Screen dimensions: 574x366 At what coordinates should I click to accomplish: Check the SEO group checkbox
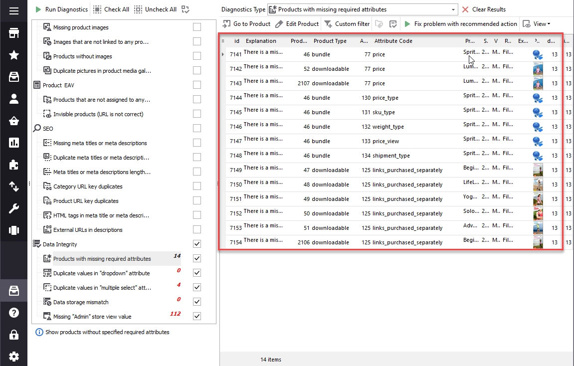[x=197, y=128]
